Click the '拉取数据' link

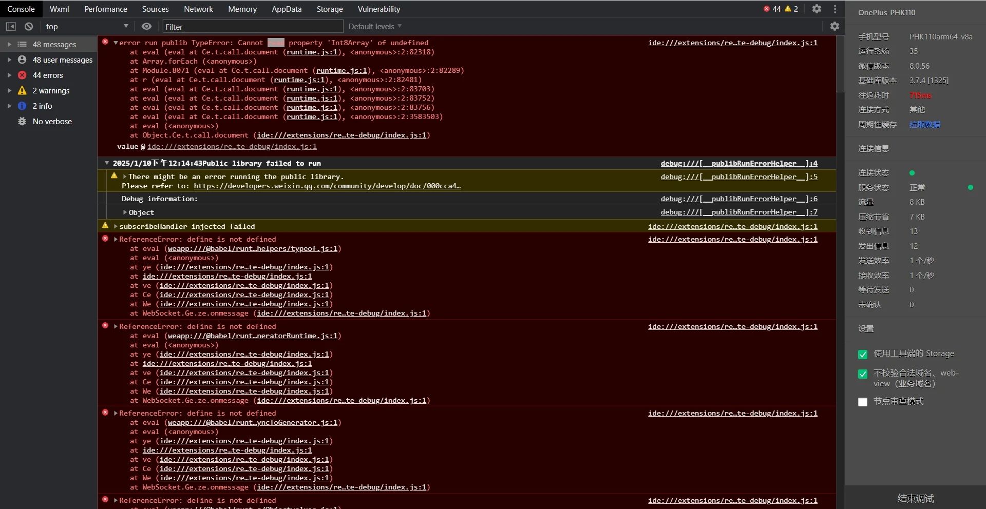pos(925,124)
